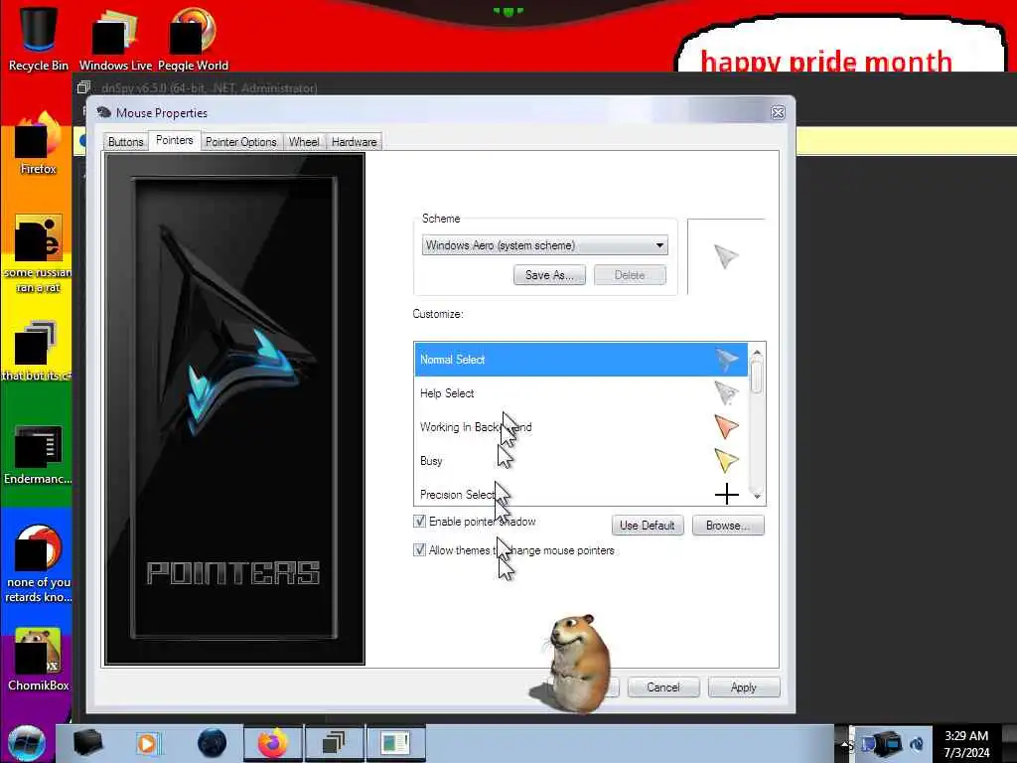Select Working In Background pointer entry
Viewport: 1017px width, 763px height.
click(x=580, y=427)
